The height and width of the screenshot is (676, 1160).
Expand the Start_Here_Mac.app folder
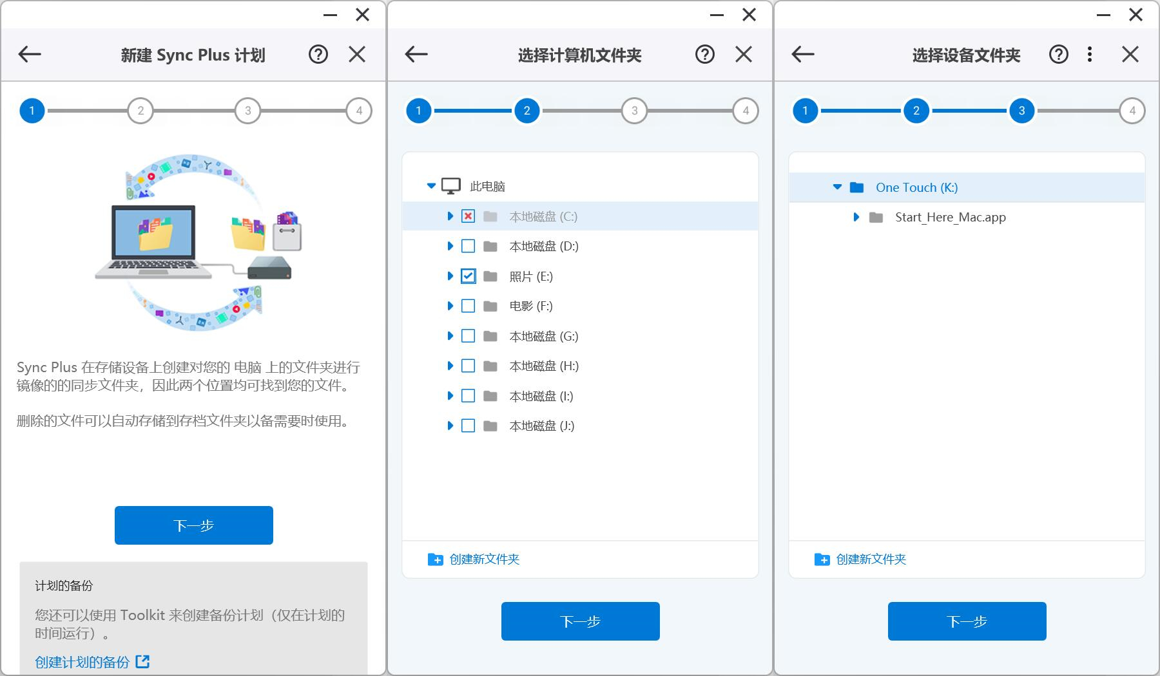(856, 217)
